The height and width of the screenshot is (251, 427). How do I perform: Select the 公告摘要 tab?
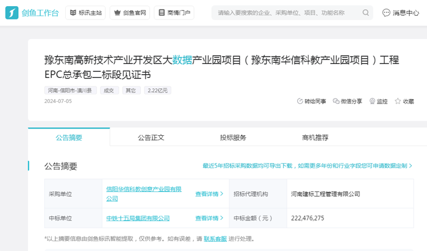[69, 138]
